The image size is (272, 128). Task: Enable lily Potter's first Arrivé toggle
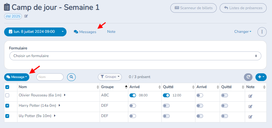[133, 116]
